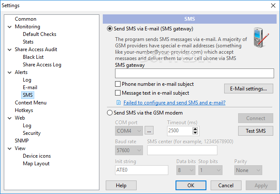Viewport: 280px width, 194px height.
Task: Confirm settings with OK button
Action: point(191,186)
